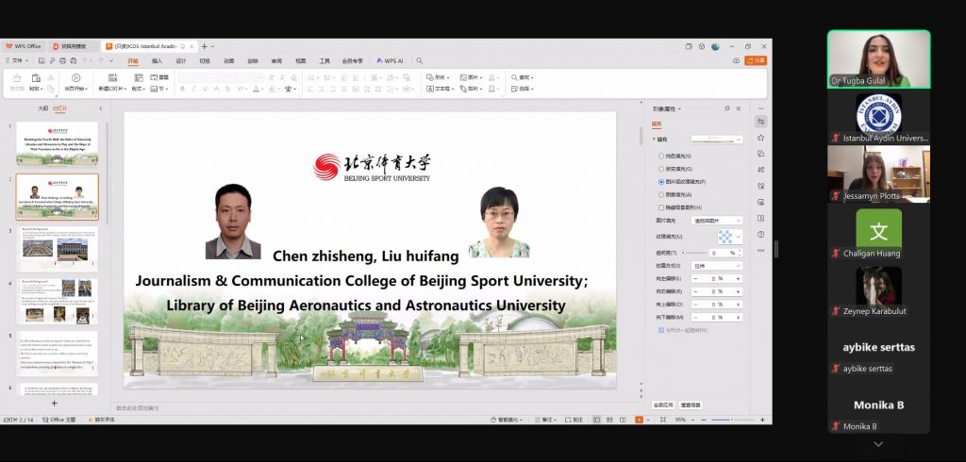This screenshot has width=966, height=462.
Task: Adjust the transparency slider in properties panel
Action: [x=693, y=254]
